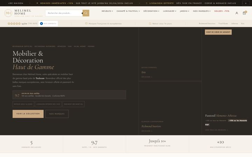Image resolution: width=252 pixels, height=157 pixels.
Task: Open the Fauteuil Memento Athezza title
Action: [220, 115]
